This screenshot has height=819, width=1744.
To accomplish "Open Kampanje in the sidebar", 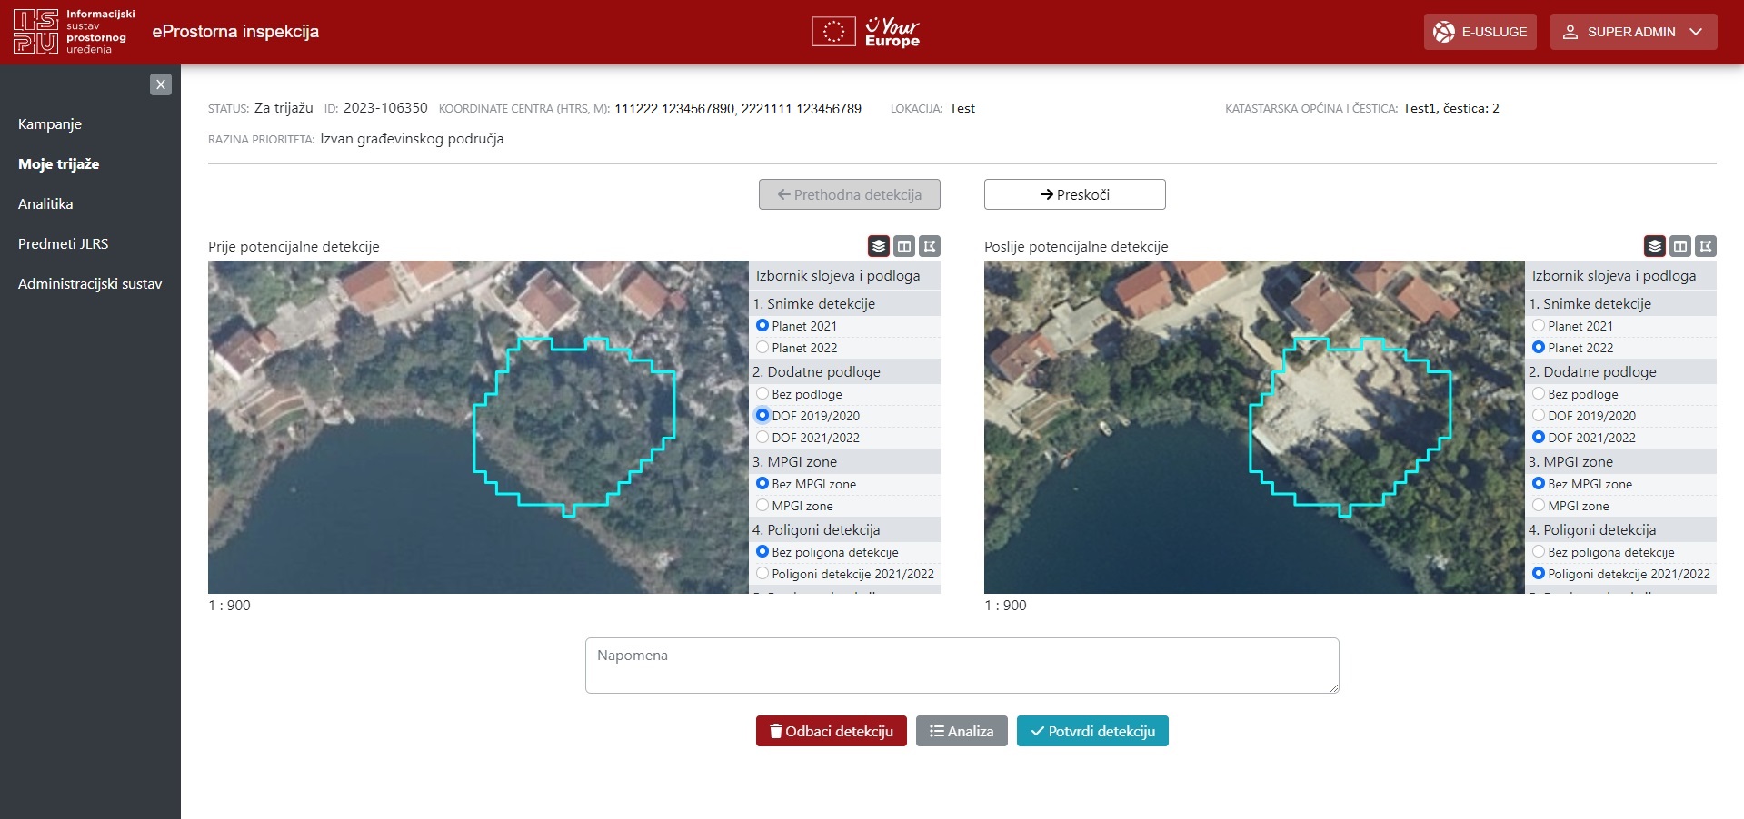I will click(x=50, y=124).
